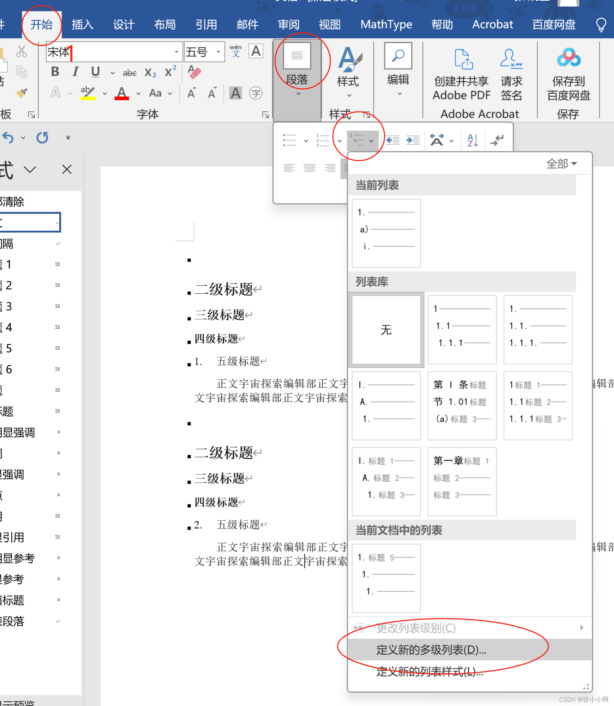Switch to the 插入 tab
This screenshot has width=614, height=706.
pyautogui.click(x=82, y=25)
